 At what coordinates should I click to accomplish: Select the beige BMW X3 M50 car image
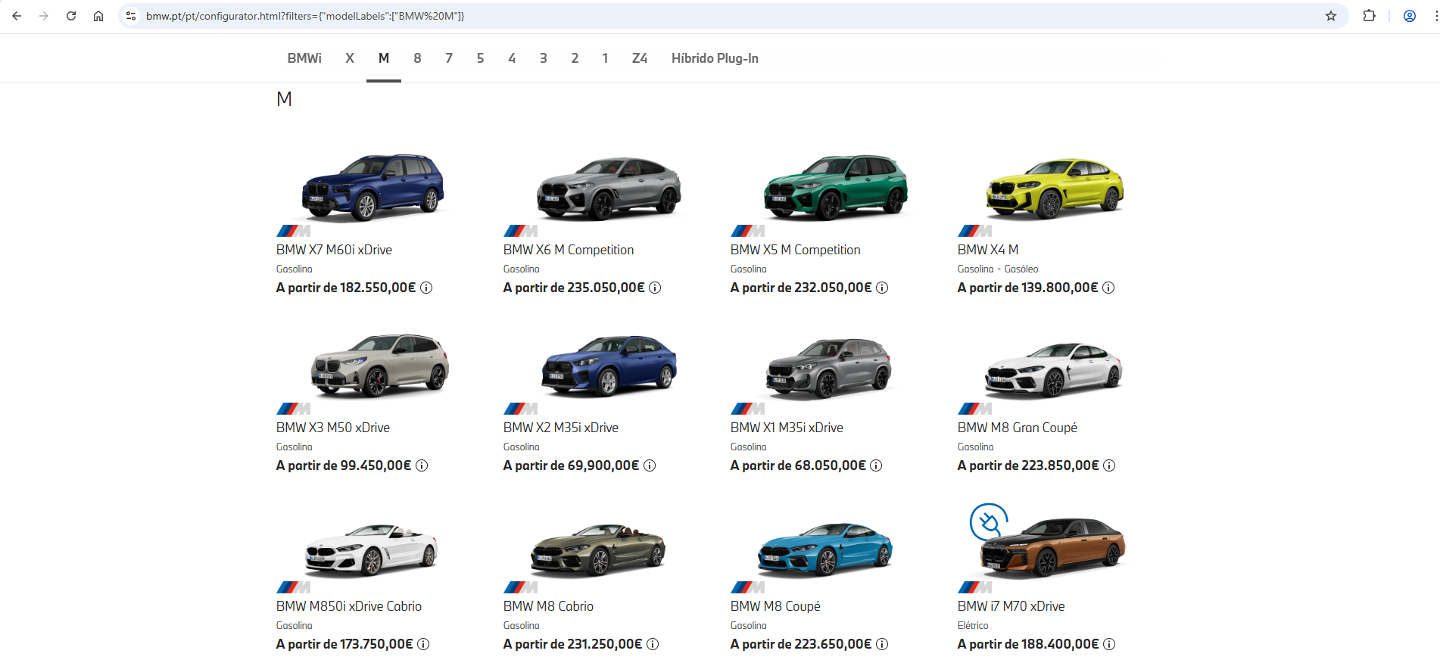pos(379,365)
